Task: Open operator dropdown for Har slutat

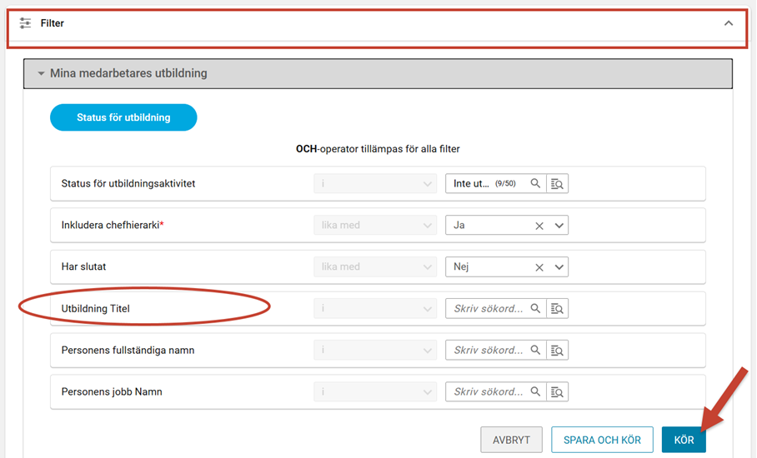Action: click(x=375, y=267)
